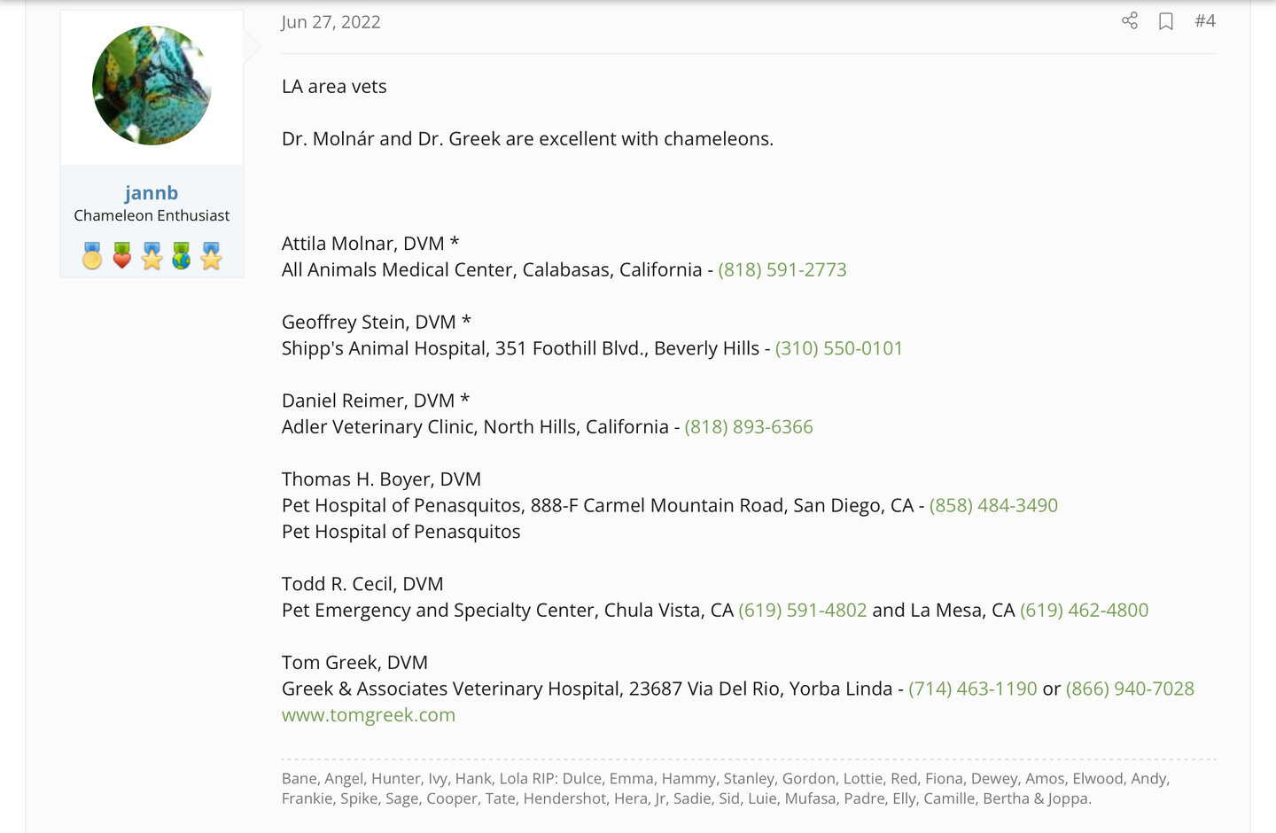Open the post number #4 permalink

coord(1204,20)
